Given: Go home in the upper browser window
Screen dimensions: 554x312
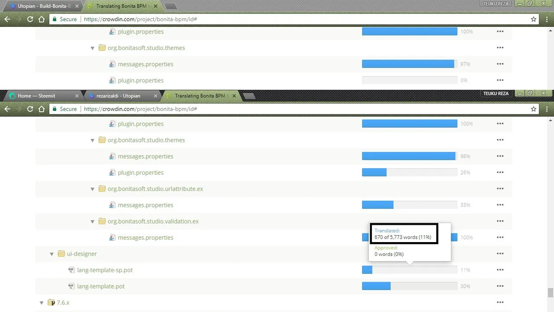Looking at the screenshot, I should pos(42,19).
